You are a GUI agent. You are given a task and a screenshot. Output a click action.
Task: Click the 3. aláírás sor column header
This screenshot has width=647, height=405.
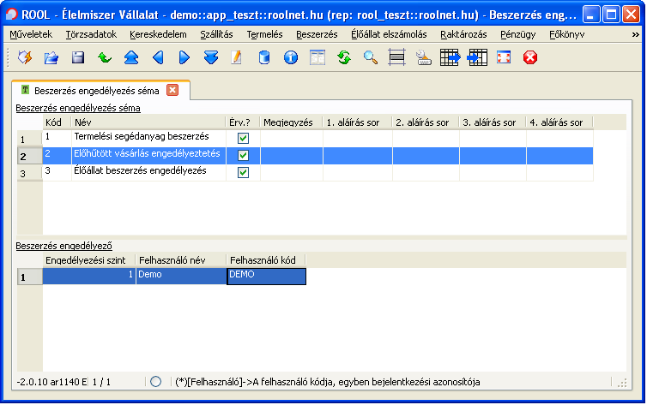pyautogui.click(x=493, y=122)
